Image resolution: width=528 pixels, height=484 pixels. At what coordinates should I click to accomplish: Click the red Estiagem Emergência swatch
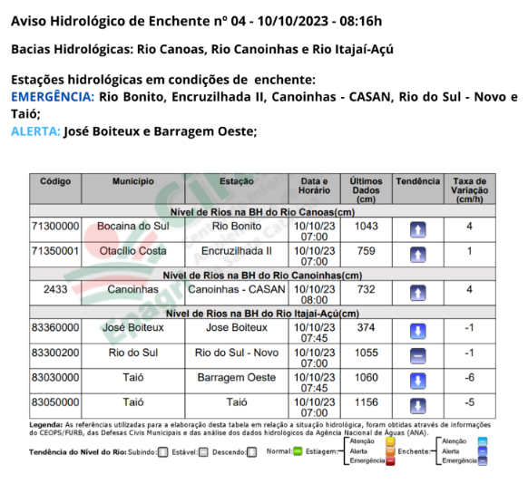coord(390,460)
